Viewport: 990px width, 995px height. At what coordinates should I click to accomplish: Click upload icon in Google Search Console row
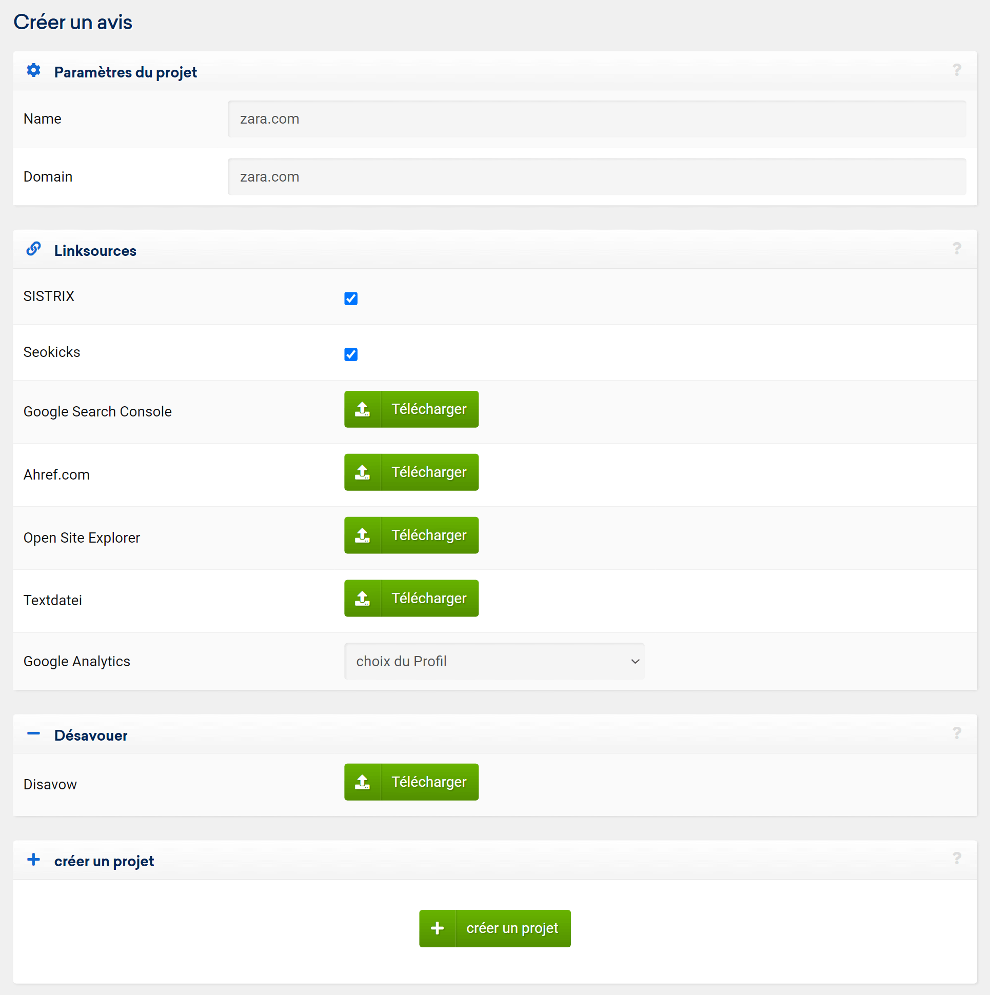[x=363, y=409]
